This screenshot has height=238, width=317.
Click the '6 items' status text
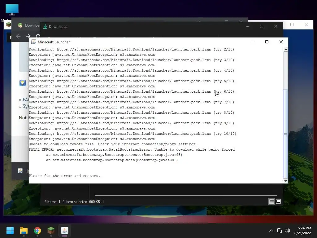point(50,202)
